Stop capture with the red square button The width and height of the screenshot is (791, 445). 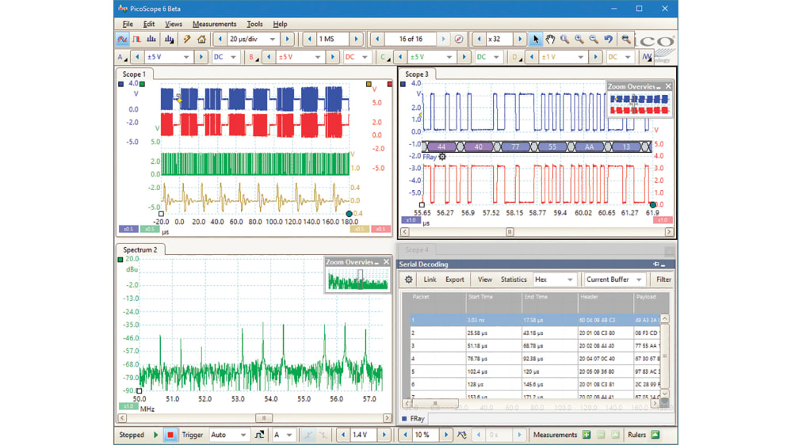tap(170, 435)
